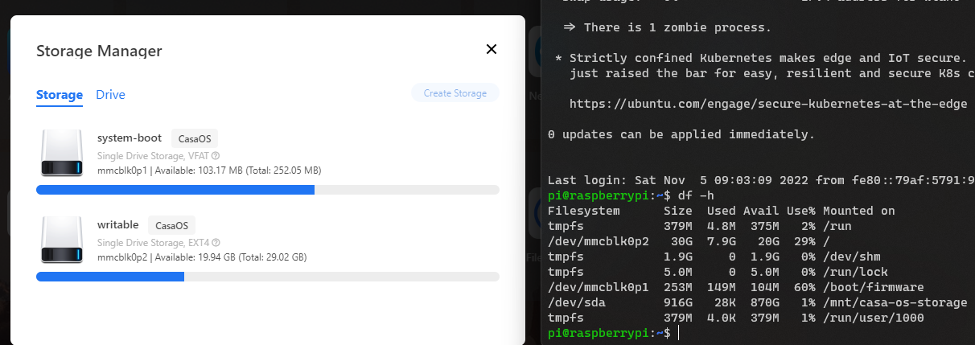
Task: Click the /mnt/casa-os-storage mount path text
Action: pos(895,302)
